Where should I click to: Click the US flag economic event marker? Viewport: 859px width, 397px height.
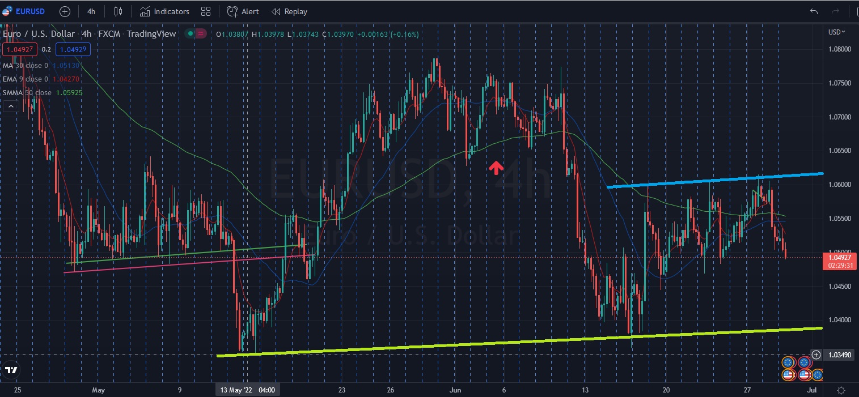tap(788, 374)
